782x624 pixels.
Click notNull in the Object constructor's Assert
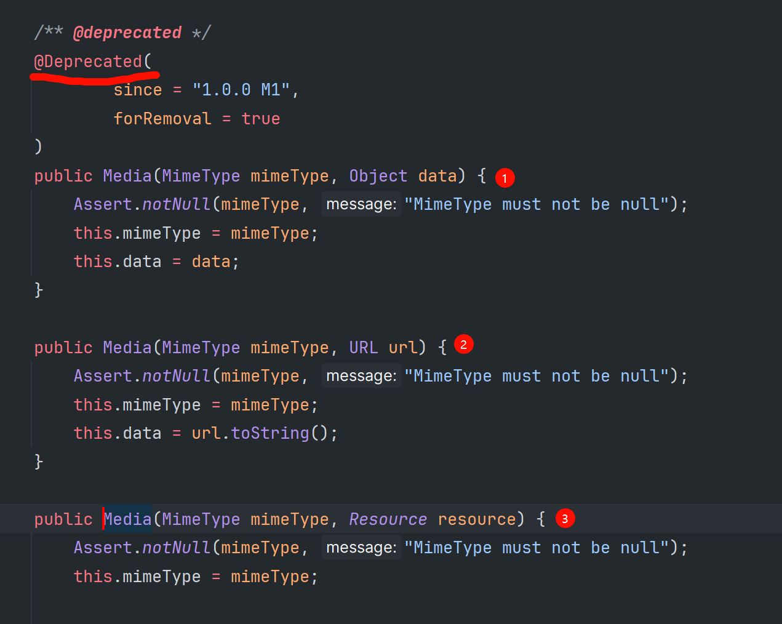tap(177, 204)
